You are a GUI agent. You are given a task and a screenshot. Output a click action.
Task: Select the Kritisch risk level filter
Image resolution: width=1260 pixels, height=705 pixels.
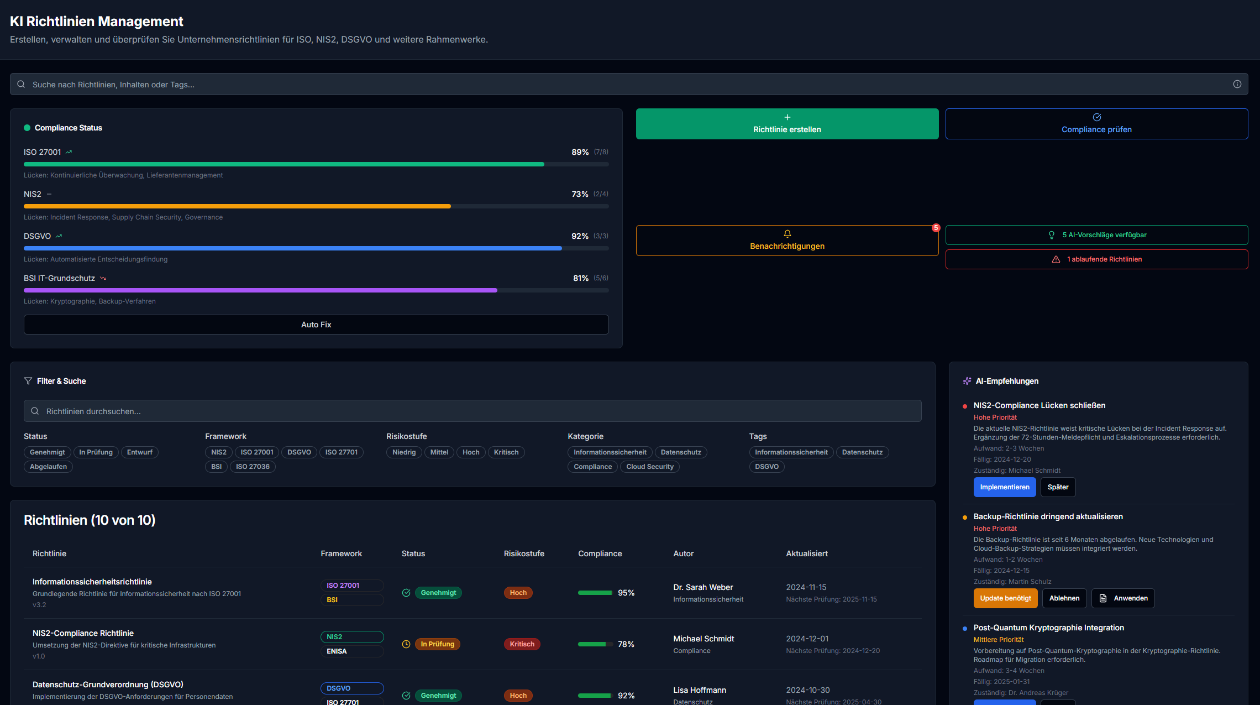pos(506,452)
